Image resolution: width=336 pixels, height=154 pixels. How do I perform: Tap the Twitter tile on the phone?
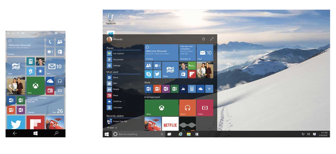pos(16,123)
